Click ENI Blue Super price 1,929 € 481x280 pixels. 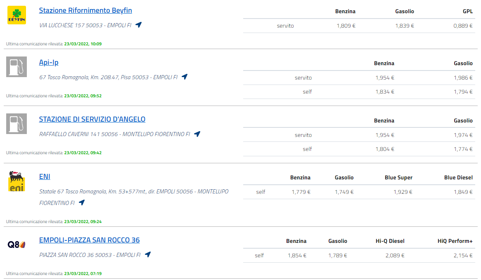point(403,192)
